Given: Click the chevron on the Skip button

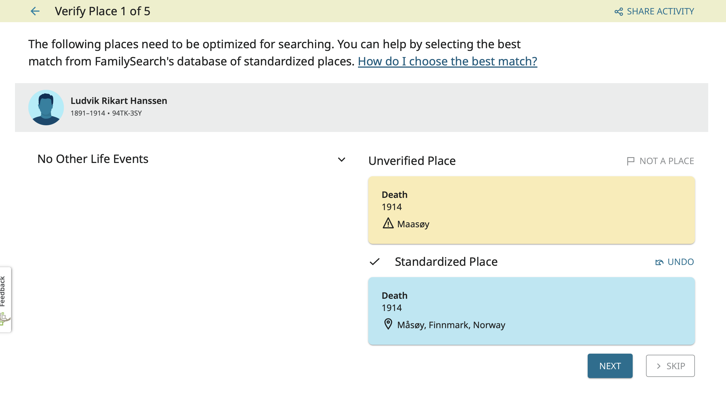Looking at the screenshot, I should [x=658, y=366].
